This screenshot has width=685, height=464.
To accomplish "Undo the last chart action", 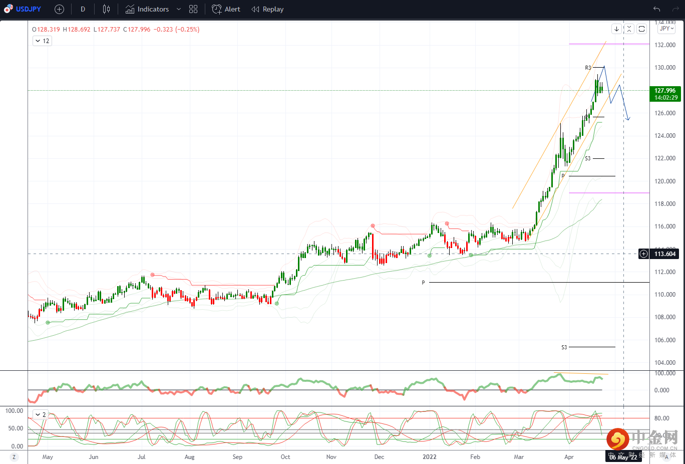I will tap(656, 9).
